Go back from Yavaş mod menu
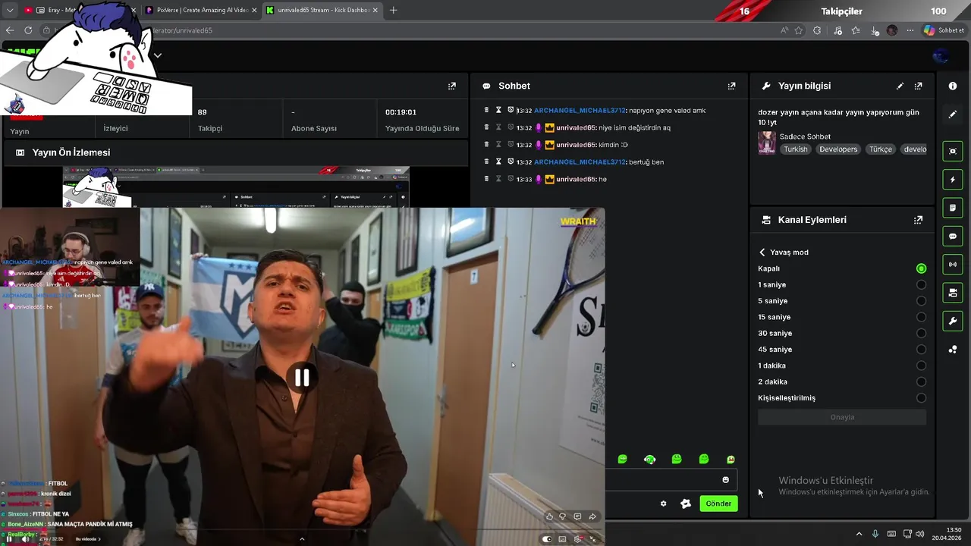The image size is (971, 546). point(762,253)
